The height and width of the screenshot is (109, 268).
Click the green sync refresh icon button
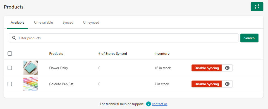coord(257,7)
